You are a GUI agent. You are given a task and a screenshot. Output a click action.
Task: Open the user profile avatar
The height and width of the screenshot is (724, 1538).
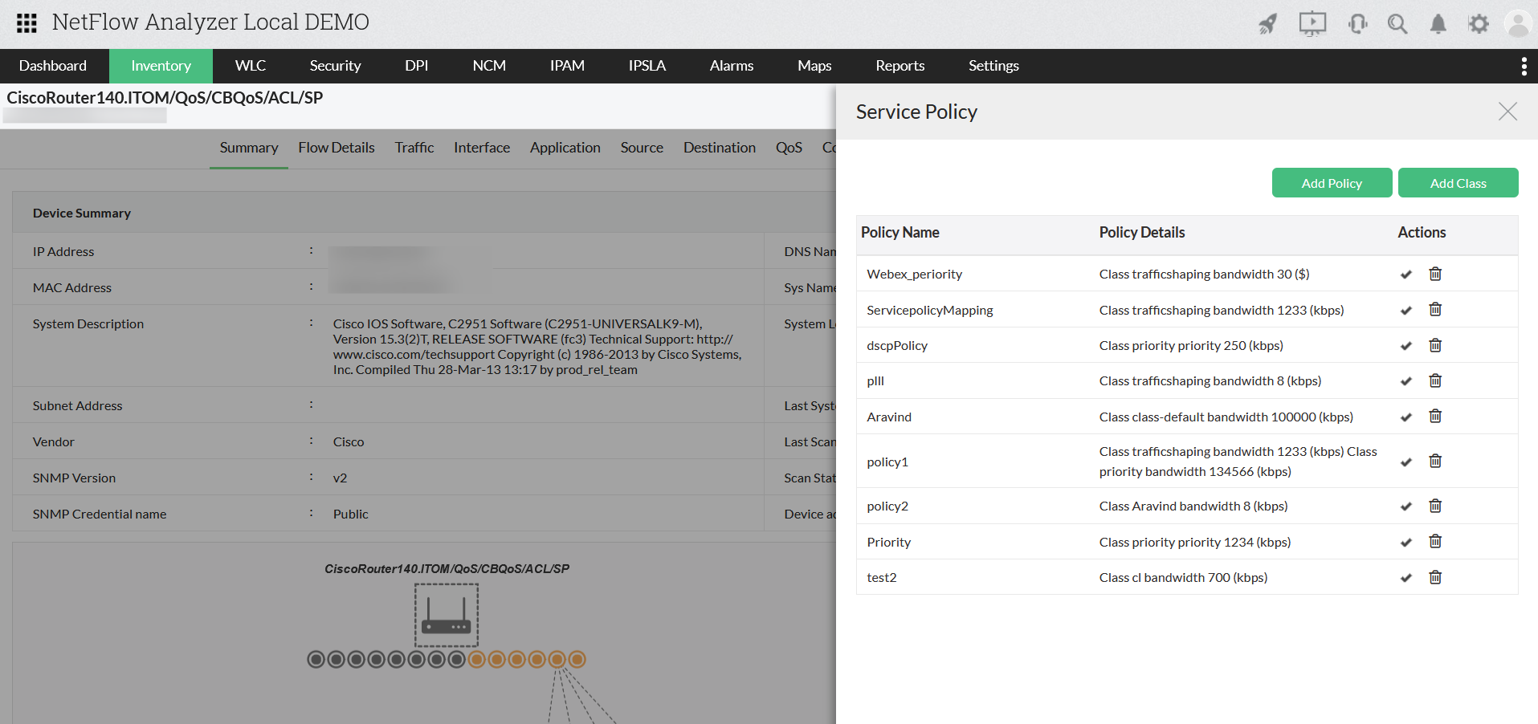pyautogui.click(x=1518, y=24)
